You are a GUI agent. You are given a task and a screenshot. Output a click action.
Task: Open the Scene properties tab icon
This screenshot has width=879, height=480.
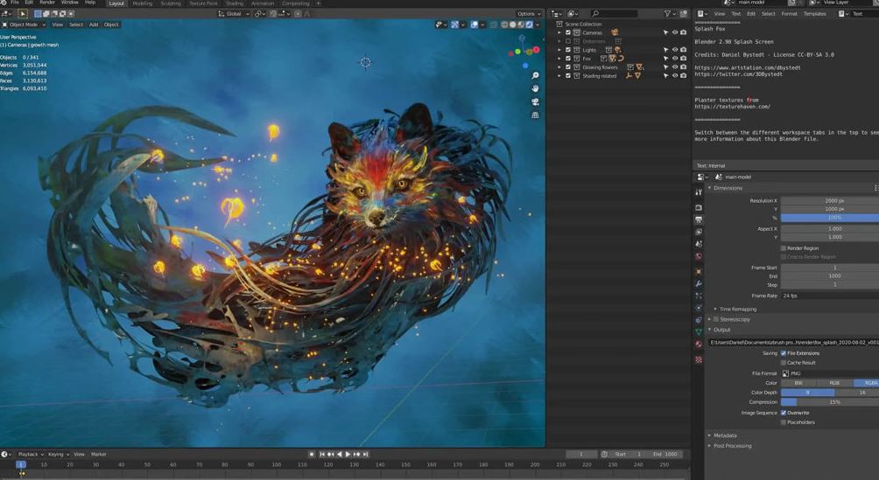[699, 244]
